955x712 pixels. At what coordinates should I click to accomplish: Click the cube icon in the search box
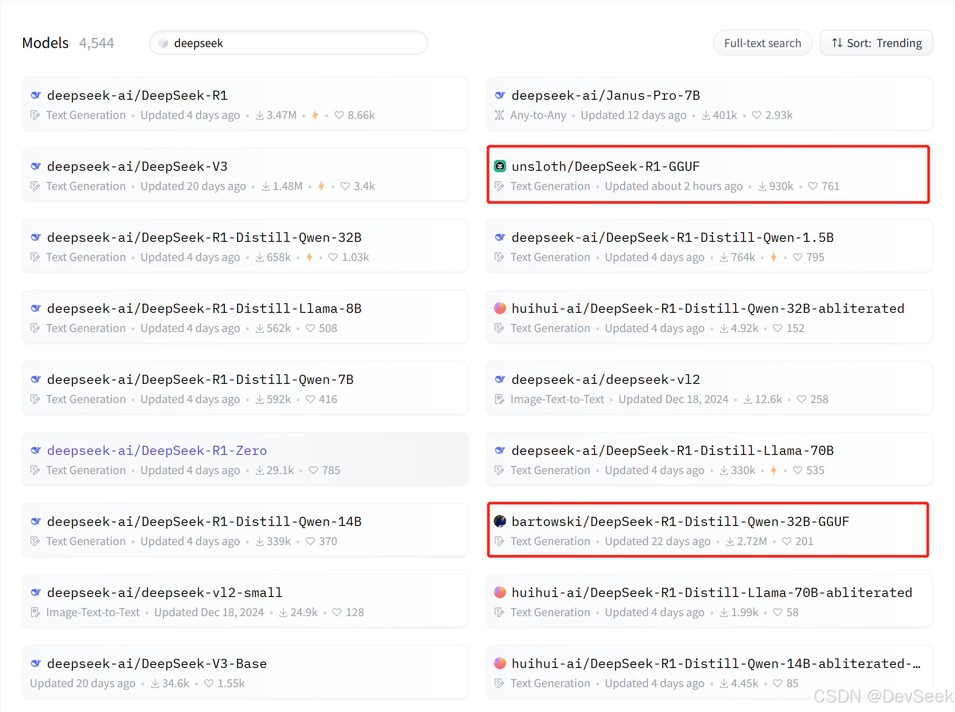[x=163, y=43]
